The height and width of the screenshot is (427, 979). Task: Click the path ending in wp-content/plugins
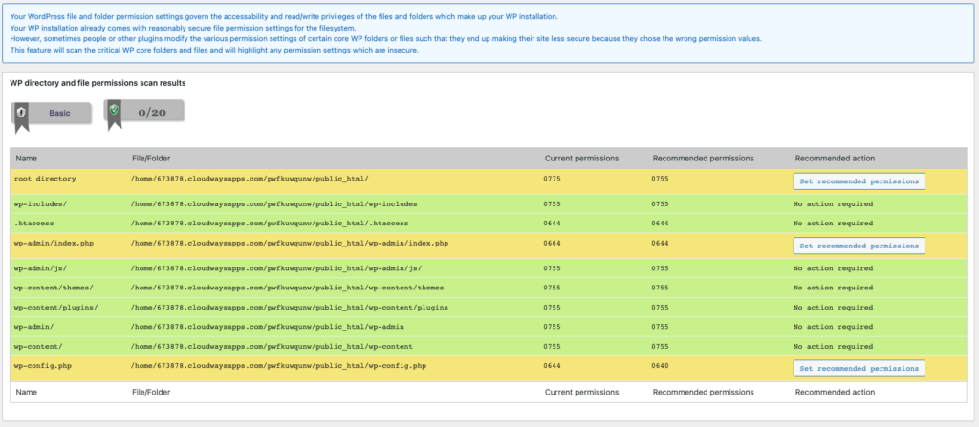coord(290,308)
